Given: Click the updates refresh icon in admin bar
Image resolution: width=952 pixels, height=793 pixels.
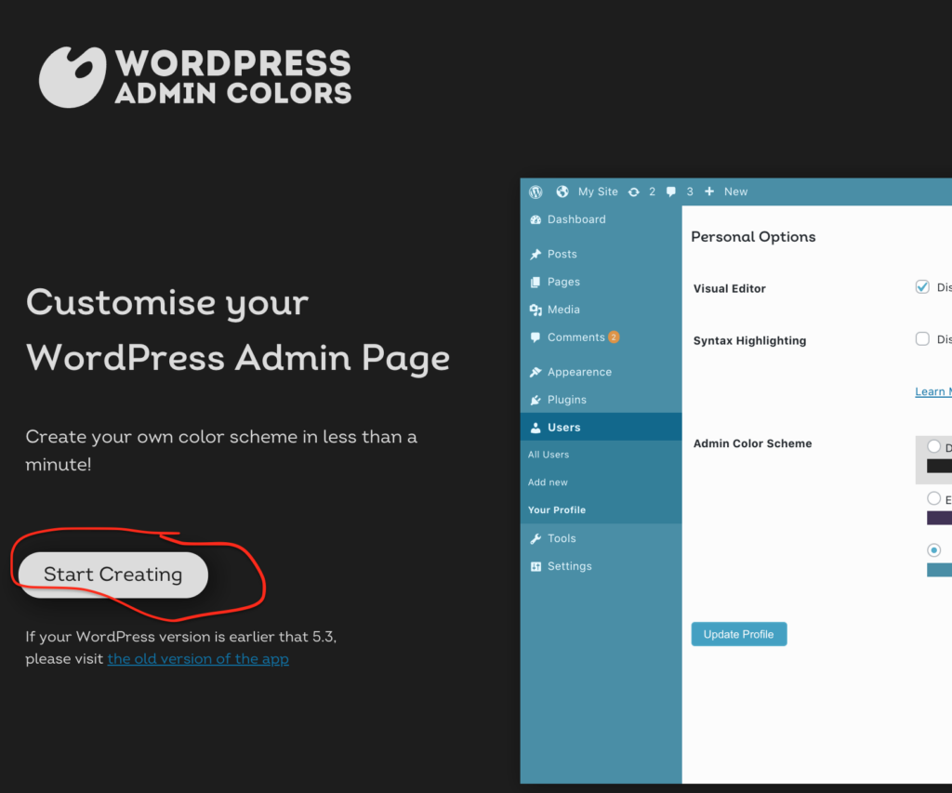Looking at the screenshot, I should point(634,192).
